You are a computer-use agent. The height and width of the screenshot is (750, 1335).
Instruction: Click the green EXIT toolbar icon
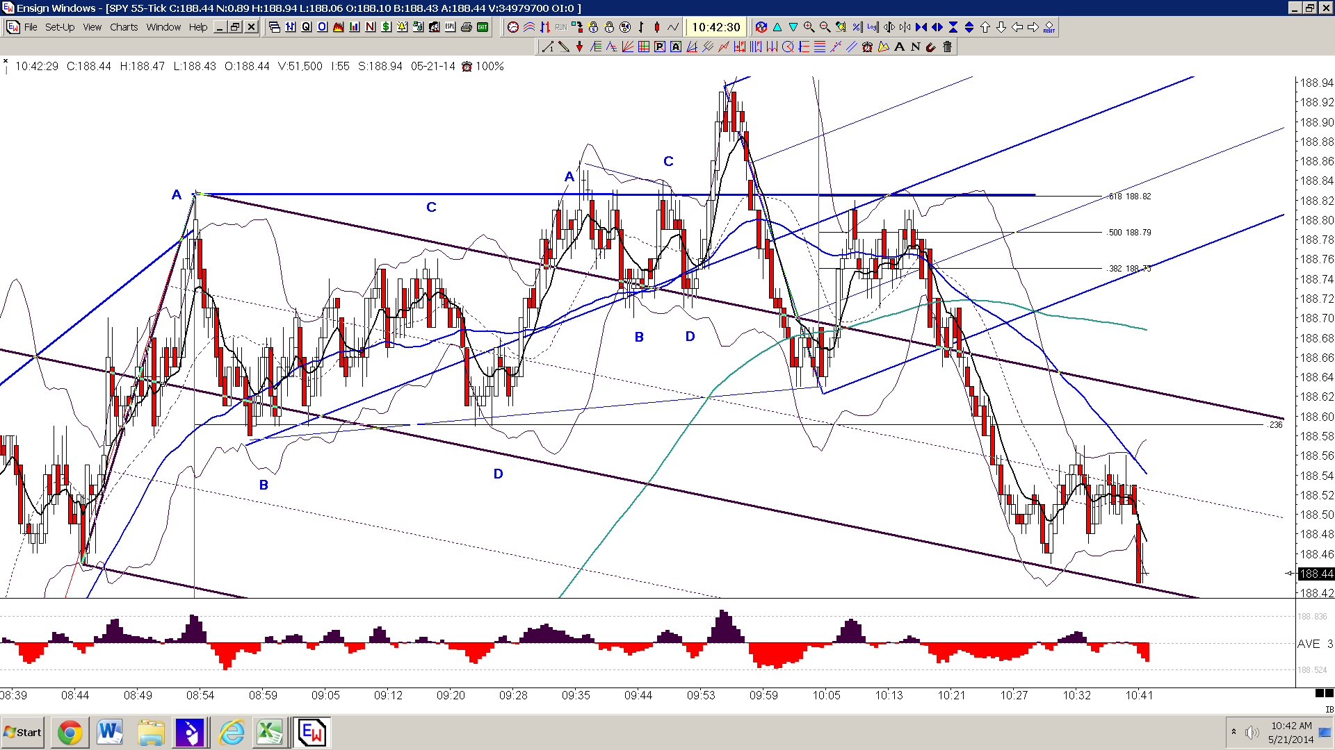[483, 27]
